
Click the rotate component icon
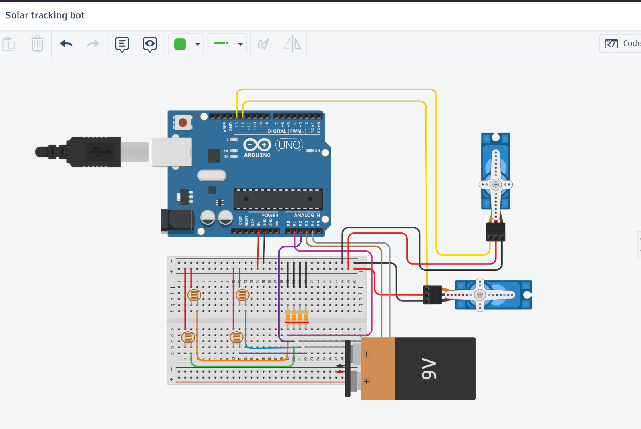(x=263, y=44)
